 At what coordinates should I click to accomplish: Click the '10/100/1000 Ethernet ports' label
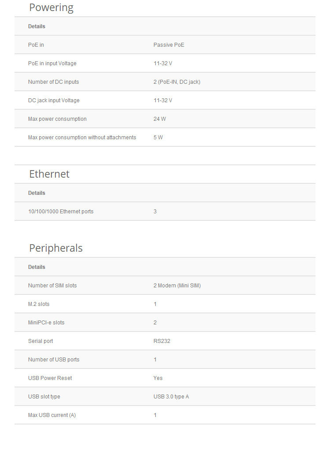pyautogui.click(x=61, y=212)
